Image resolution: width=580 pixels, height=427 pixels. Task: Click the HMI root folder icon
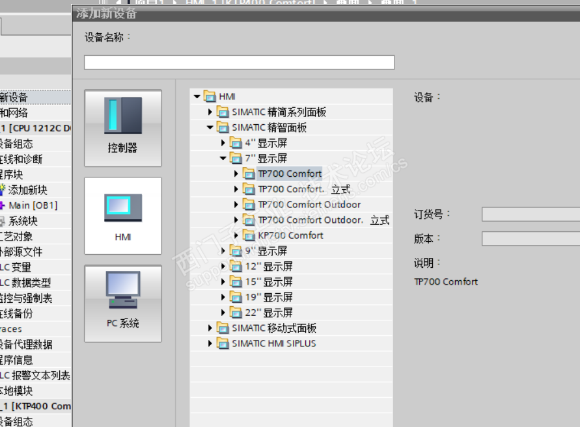point(210,96)
